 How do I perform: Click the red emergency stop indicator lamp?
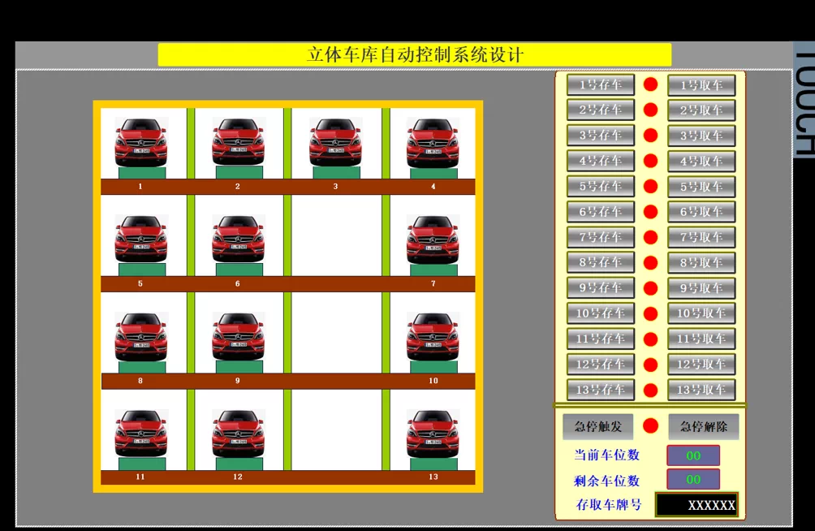651,426
